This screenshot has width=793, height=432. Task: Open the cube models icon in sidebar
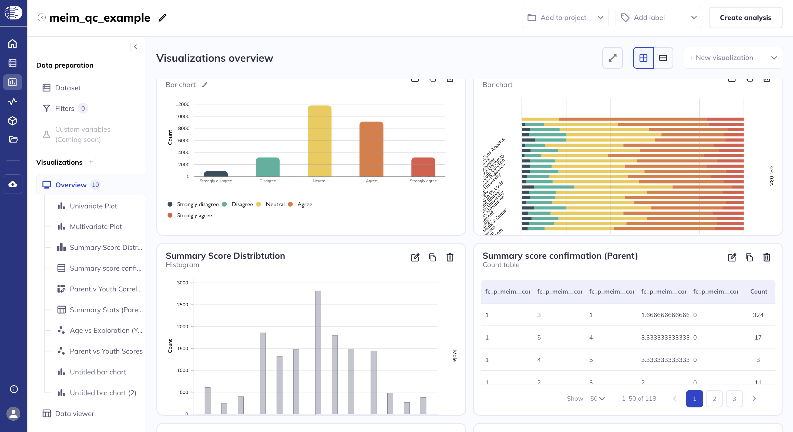(13, 121)
